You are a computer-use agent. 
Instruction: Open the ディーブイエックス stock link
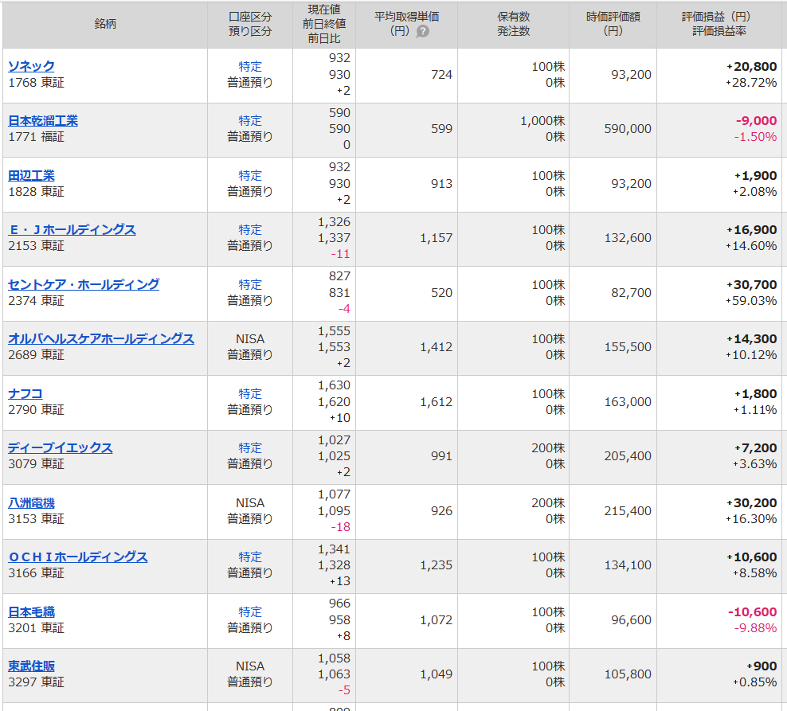[61, 447]
